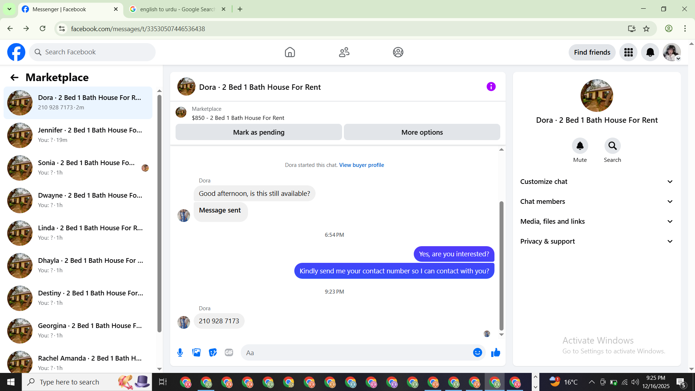Select Dora's active conversation row
The width and height of the screenshot is (695, 391).
78,102
